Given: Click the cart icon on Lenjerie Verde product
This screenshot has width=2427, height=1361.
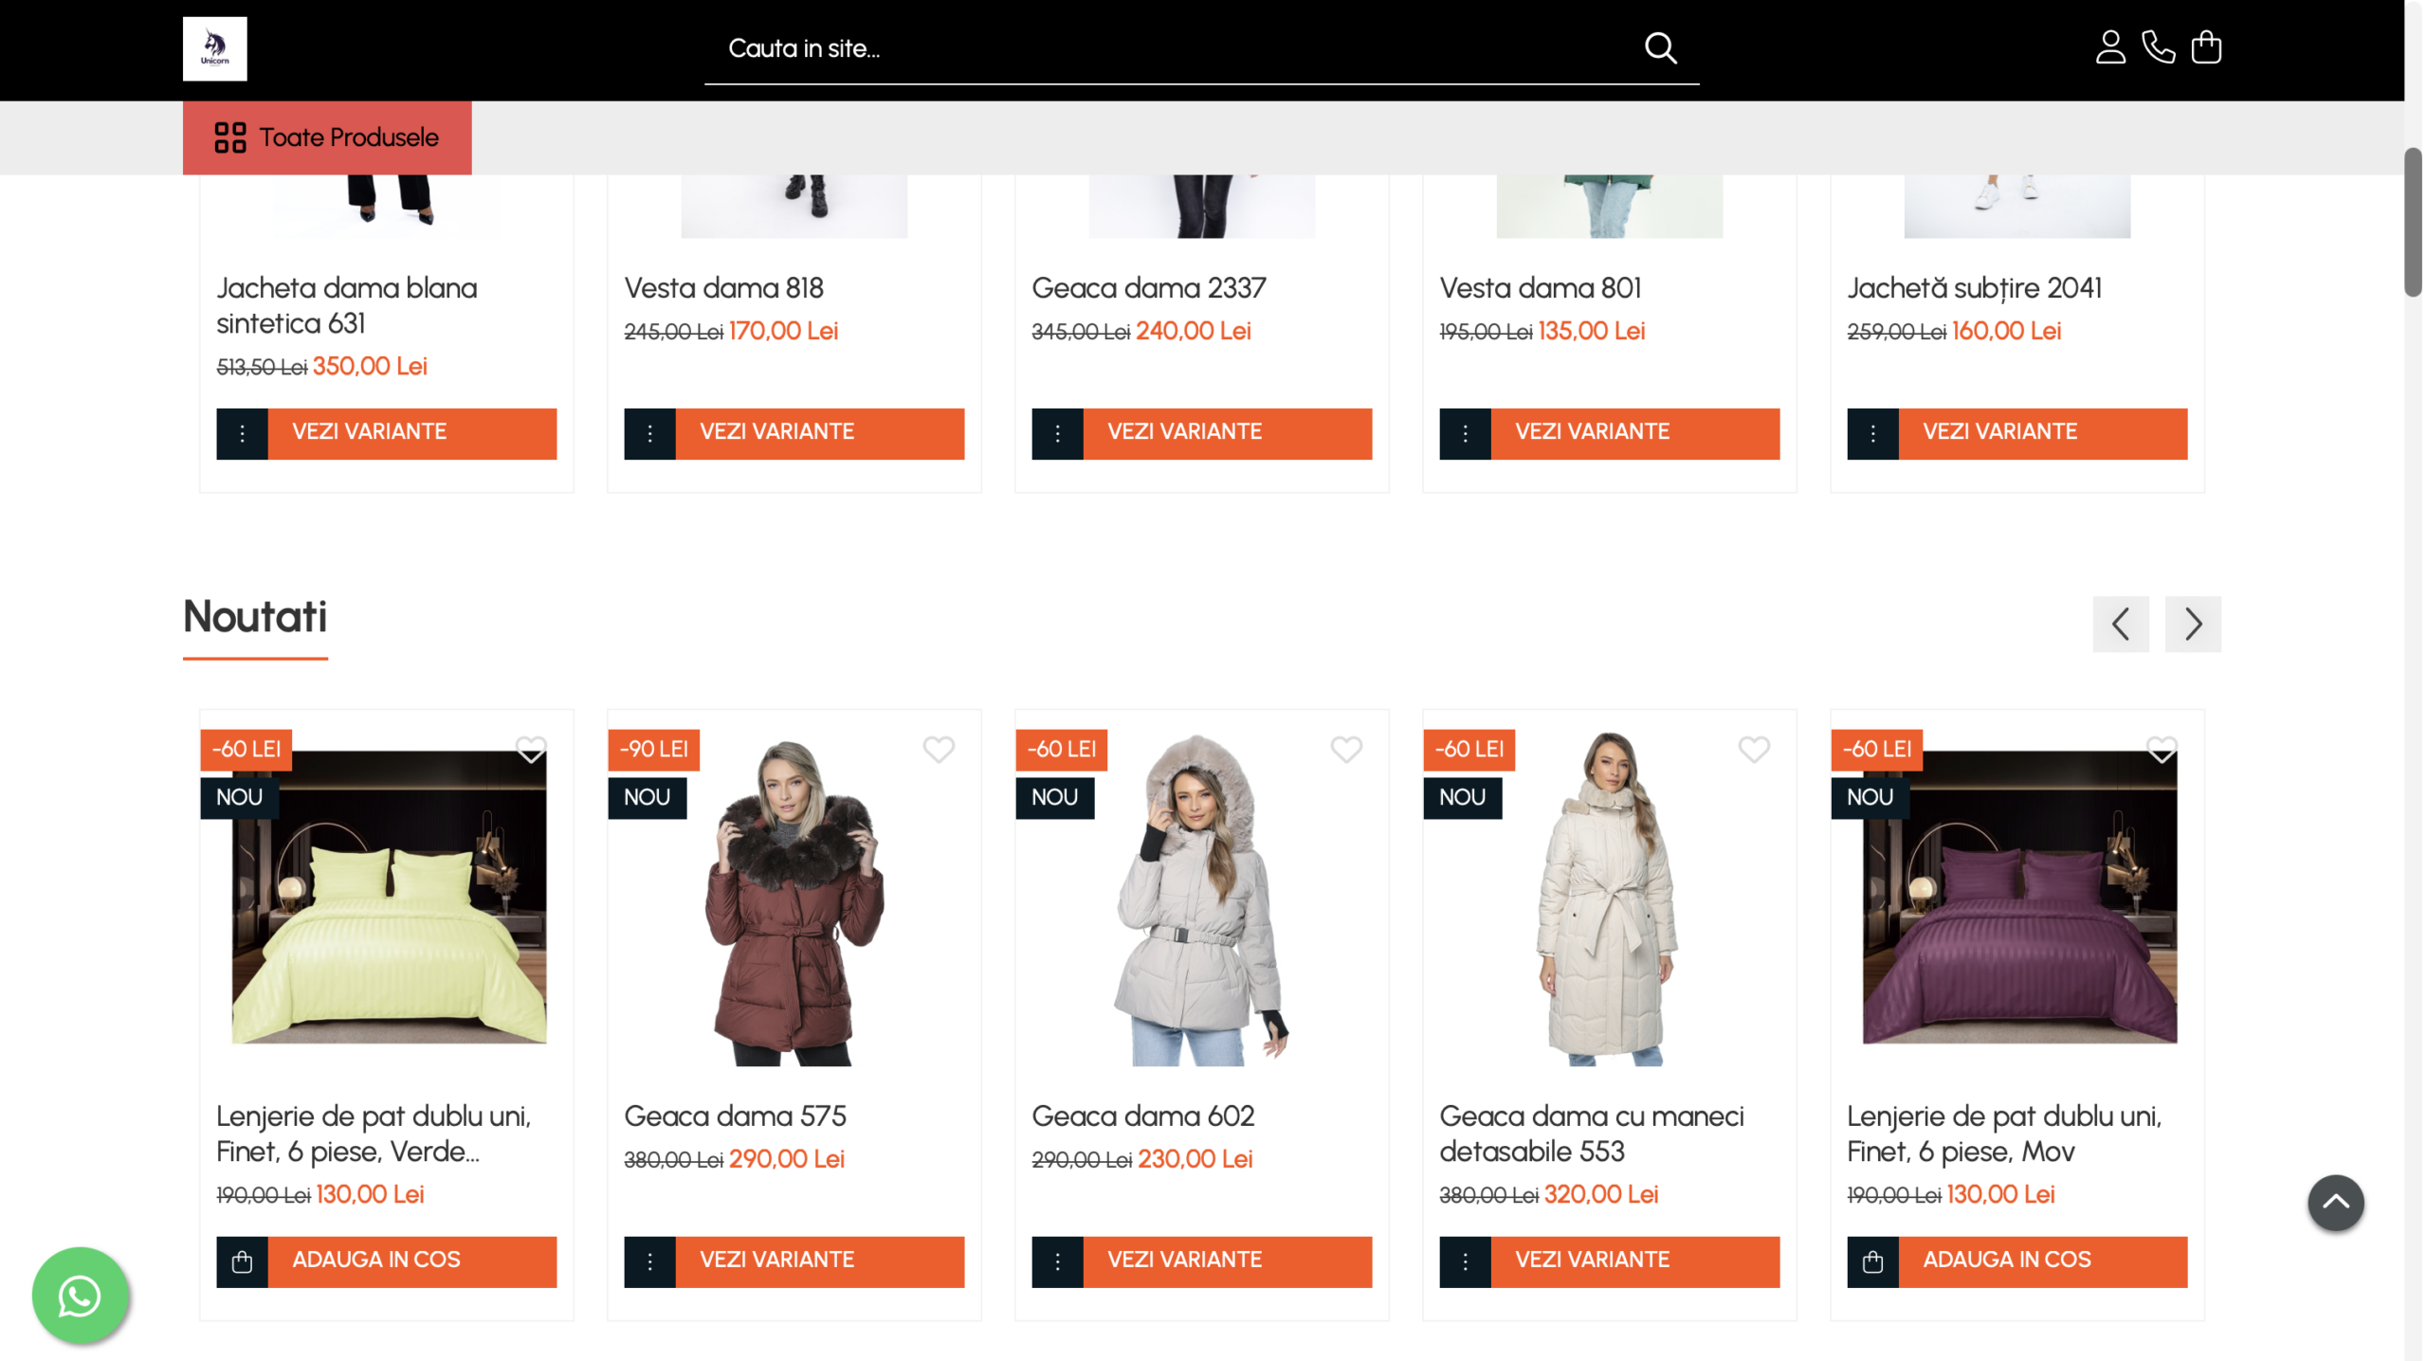Looking at the screenshot, I should point(243,1261).
